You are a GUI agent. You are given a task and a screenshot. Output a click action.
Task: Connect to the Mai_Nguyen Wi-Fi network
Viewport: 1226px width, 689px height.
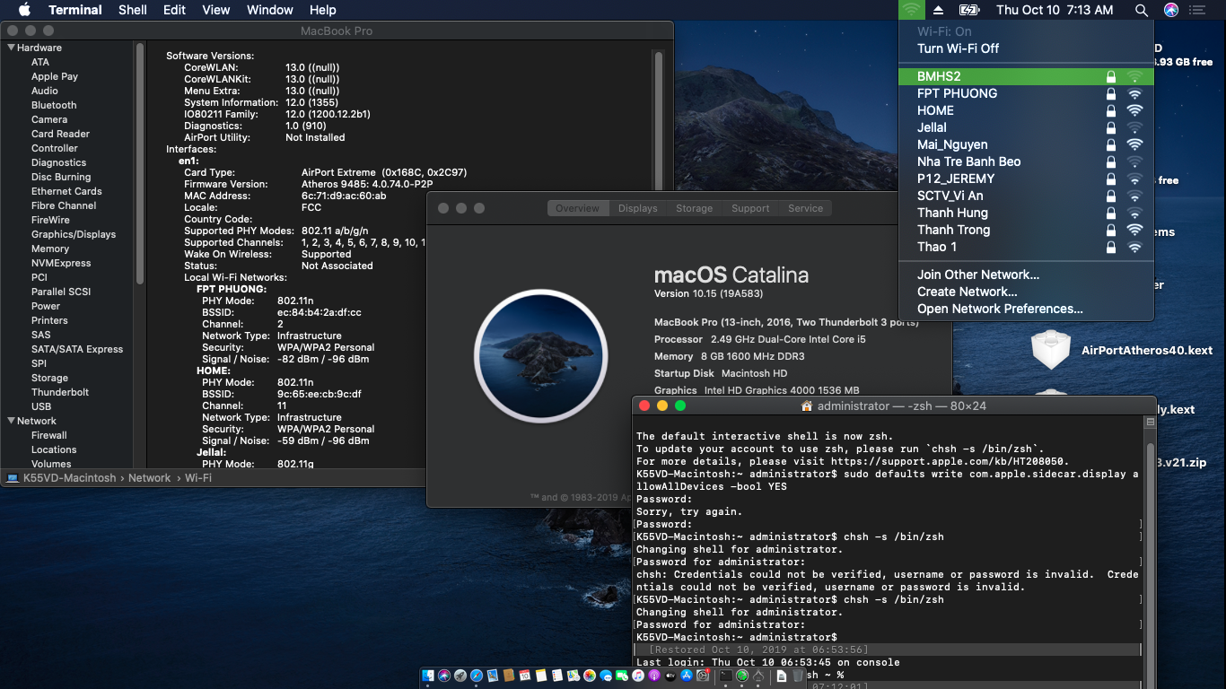1026,144
